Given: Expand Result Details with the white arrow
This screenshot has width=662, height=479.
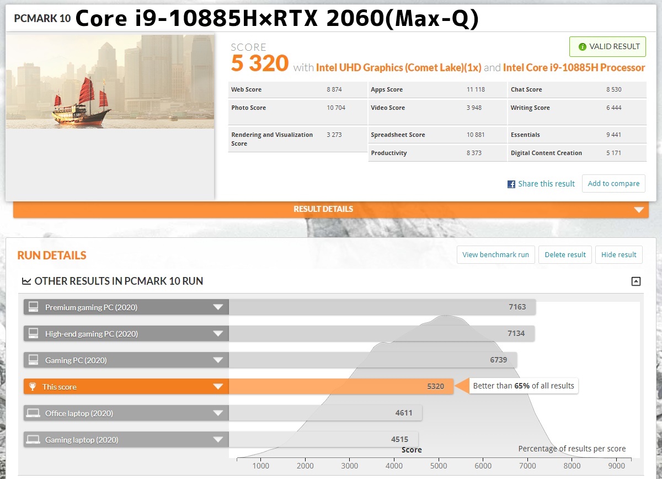Looking at the screenshot, I should point(639,210).
